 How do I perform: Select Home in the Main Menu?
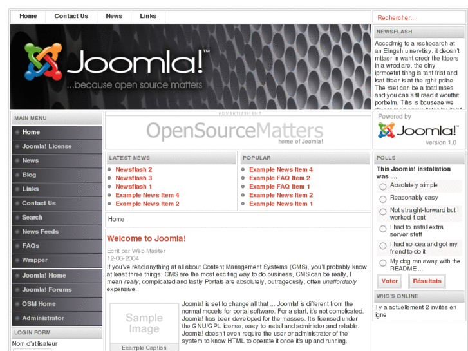click(57, 132)
